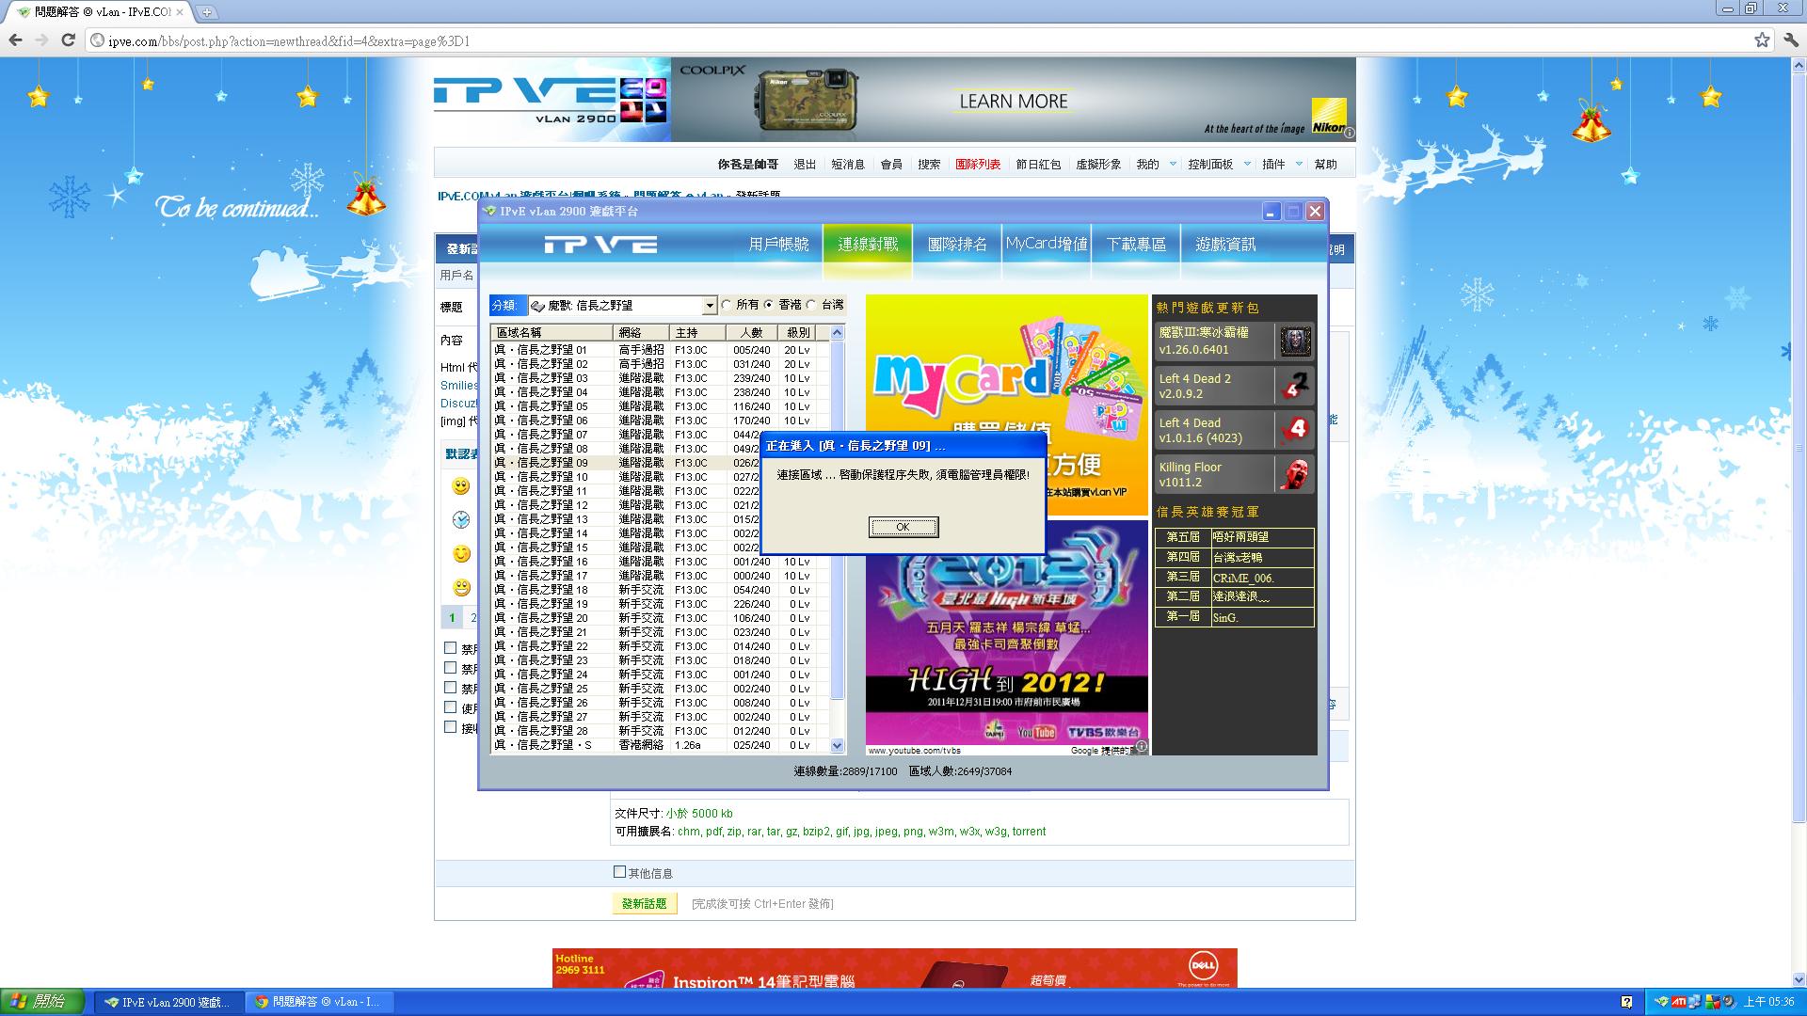1807x1016 pixels.
Task: Check the 其他信息 checkbox
Action: pos(619,872)
